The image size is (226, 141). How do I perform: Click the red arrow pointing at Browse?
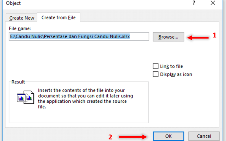coord(198,38)
